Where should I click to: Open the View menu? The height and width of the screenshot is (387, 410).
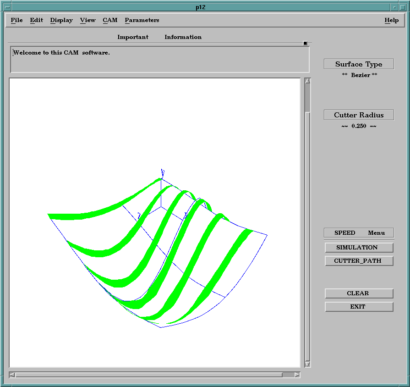click(x=88, y=20)
